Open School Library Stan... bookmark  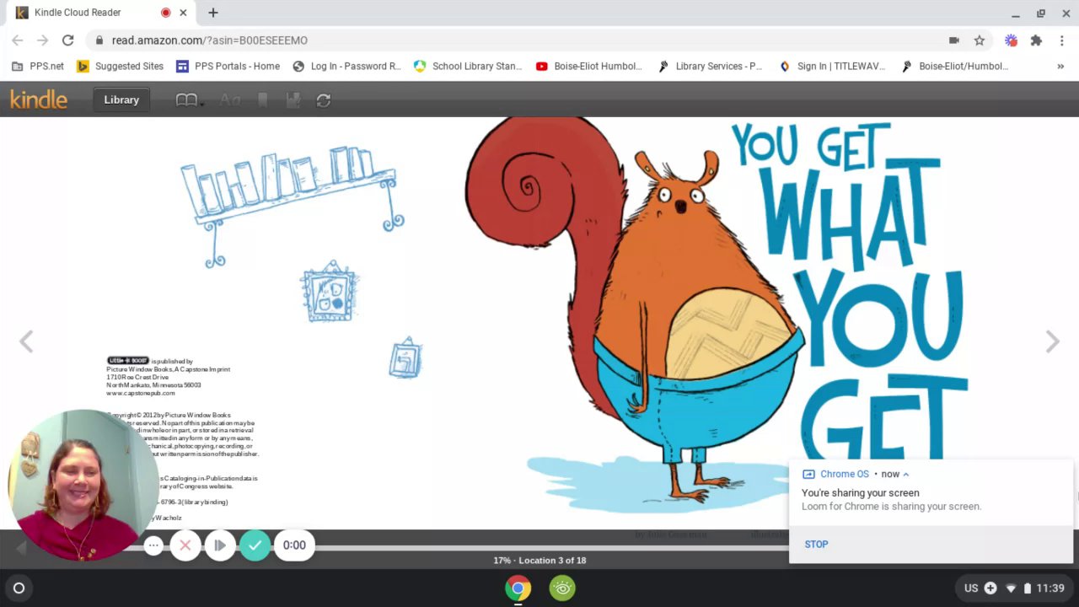click(468, 66)
